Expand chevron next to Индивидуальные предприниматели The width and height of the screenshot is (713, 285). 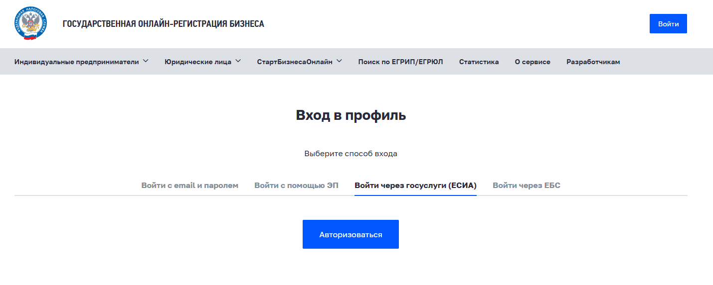(x=146, y=61)
